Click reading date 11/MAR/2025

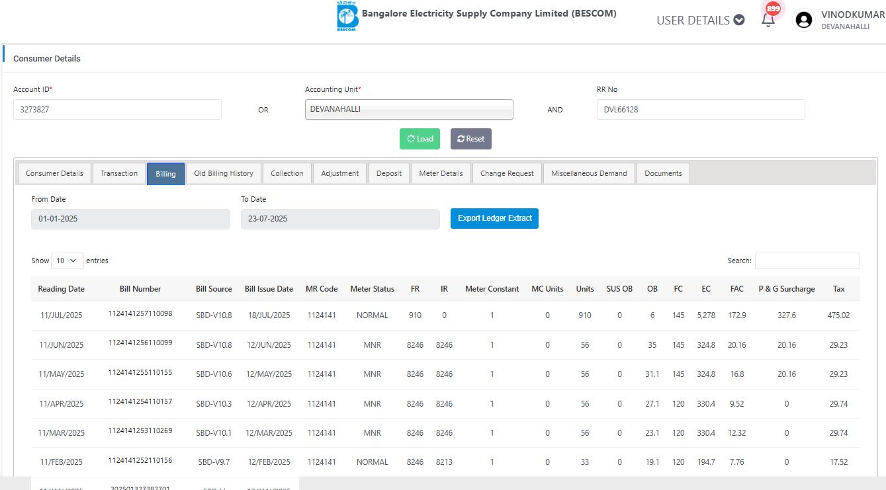pyautogui.click(x=62, y=433)
